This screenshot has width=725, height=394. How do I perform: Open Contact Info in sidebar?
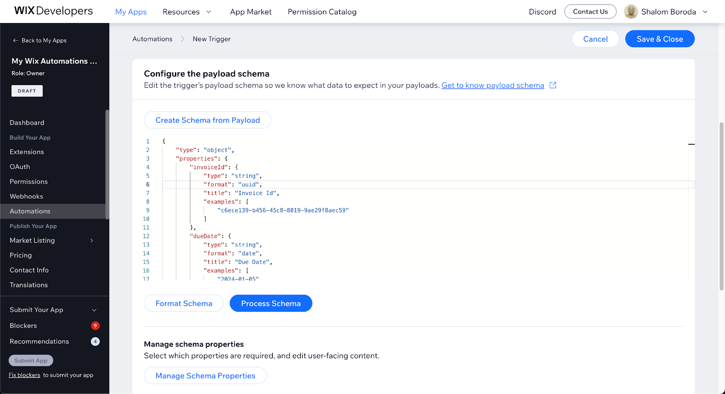[x=29, y=270]
